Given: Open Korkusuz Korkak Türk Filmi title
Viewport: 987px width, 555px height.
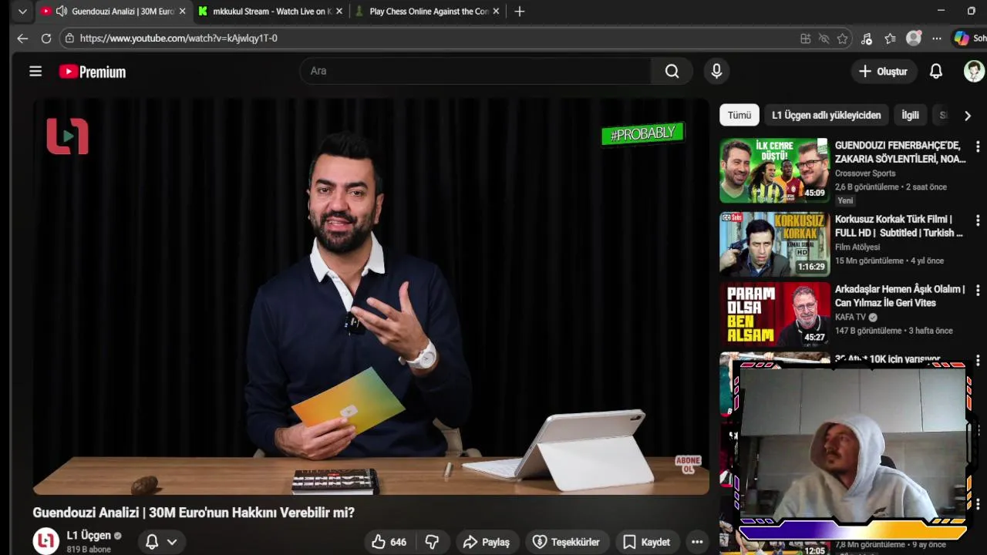Looking at the screenshot, I should pos(899,226).
